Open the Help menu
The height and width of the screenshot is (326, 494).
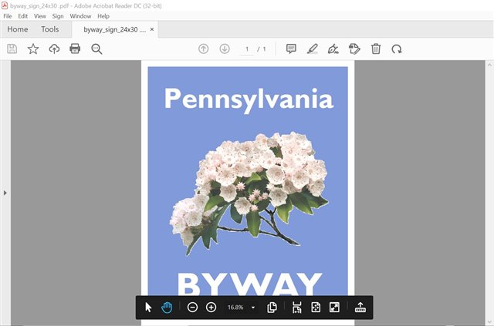(103, 16)
